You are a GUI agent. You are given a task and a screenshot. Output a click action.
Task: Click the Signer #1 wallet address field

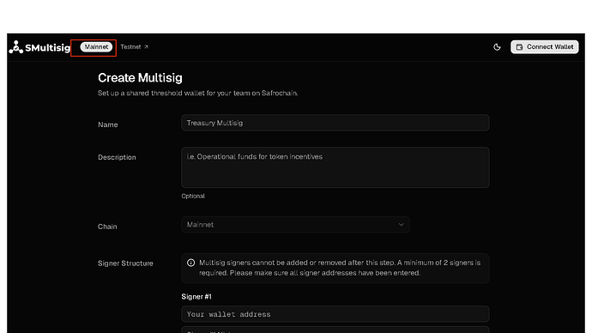(x=335, y=314)
